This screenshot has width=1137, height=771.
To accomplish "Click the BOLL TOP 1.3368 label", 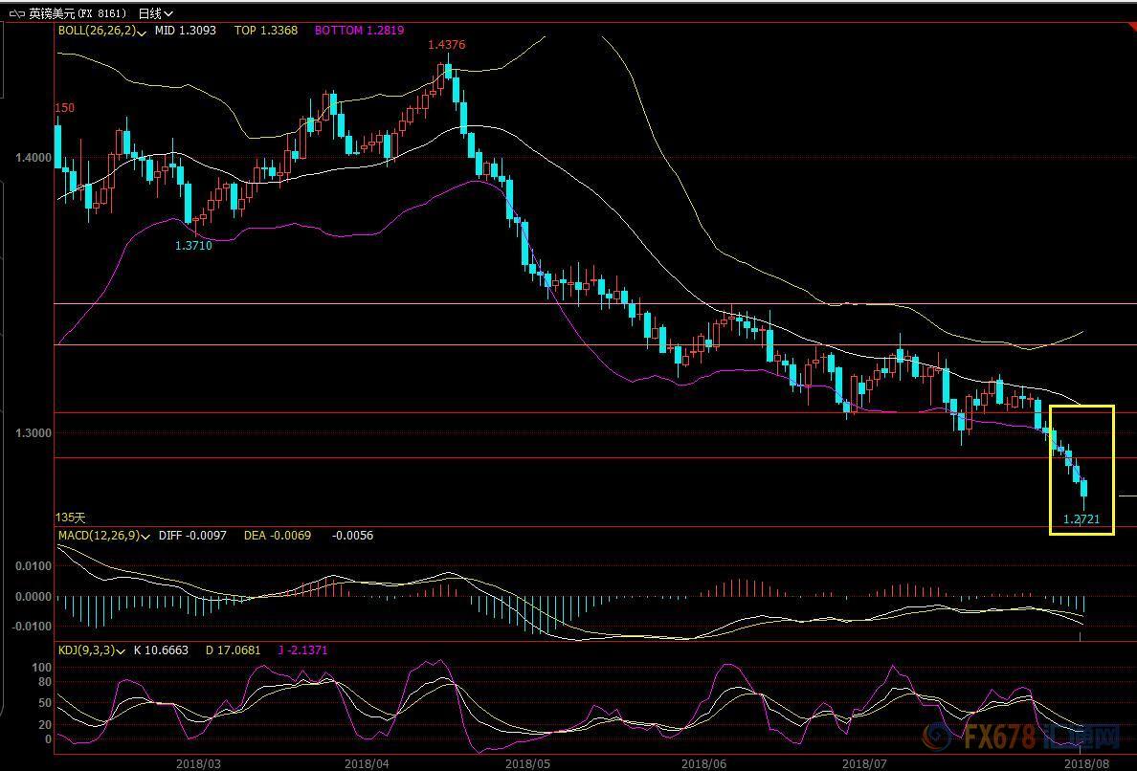I will pyautogui.click(x=266, y=31).
